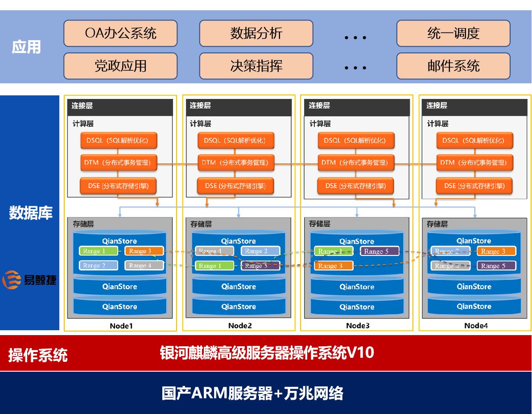The image size is (532, 414).
Task: Select the OA办公系统 application box
Action: point(120,33)
